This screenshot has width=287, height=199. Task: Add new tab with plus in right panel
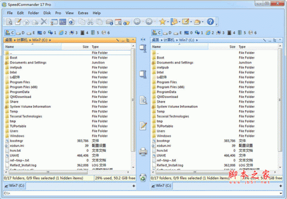pyautogui.click(x=281, y=186)
